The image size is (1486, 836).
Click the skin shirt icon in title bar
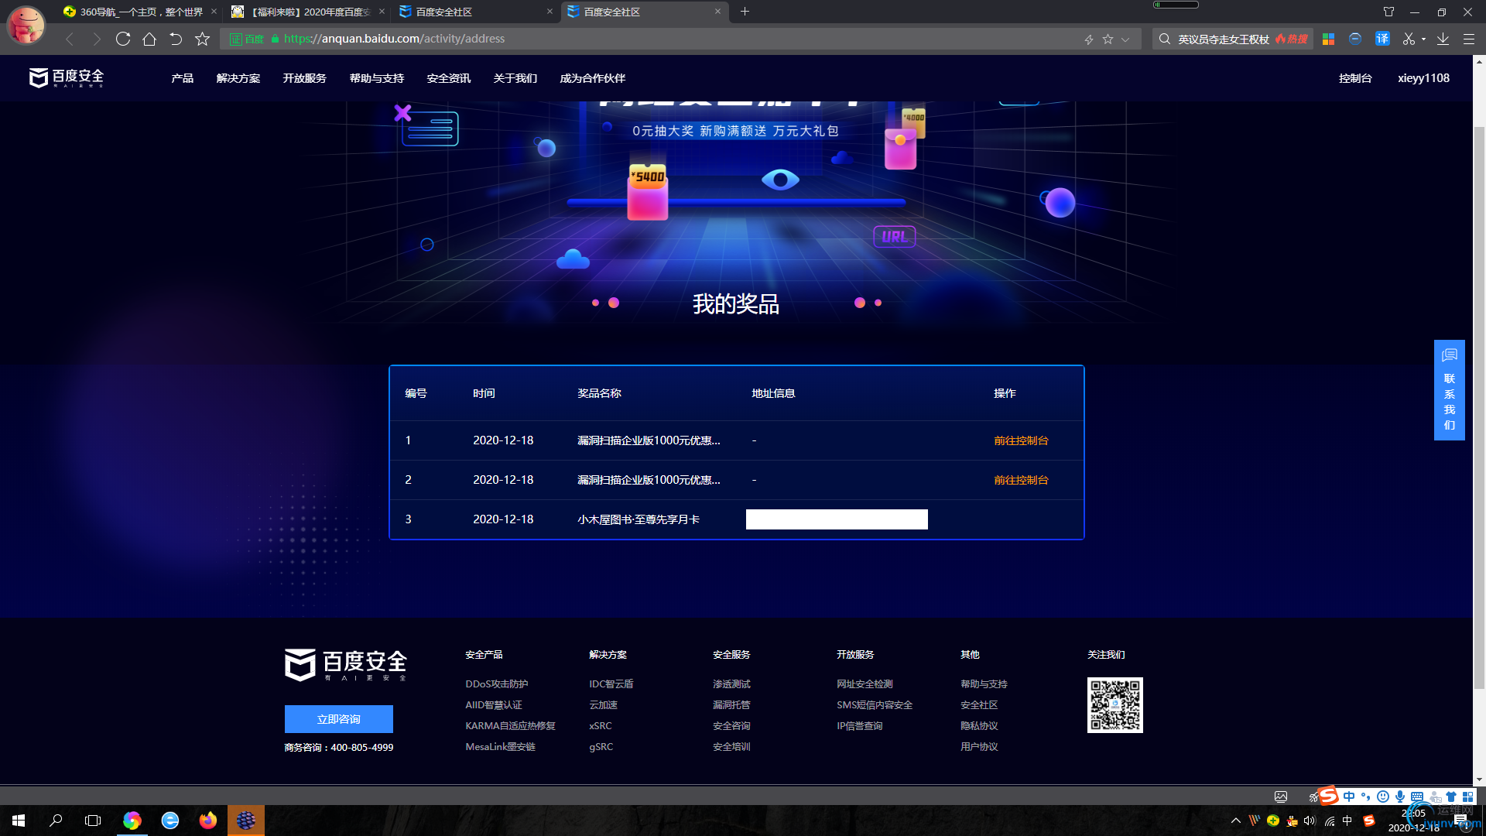[1388, 12]
